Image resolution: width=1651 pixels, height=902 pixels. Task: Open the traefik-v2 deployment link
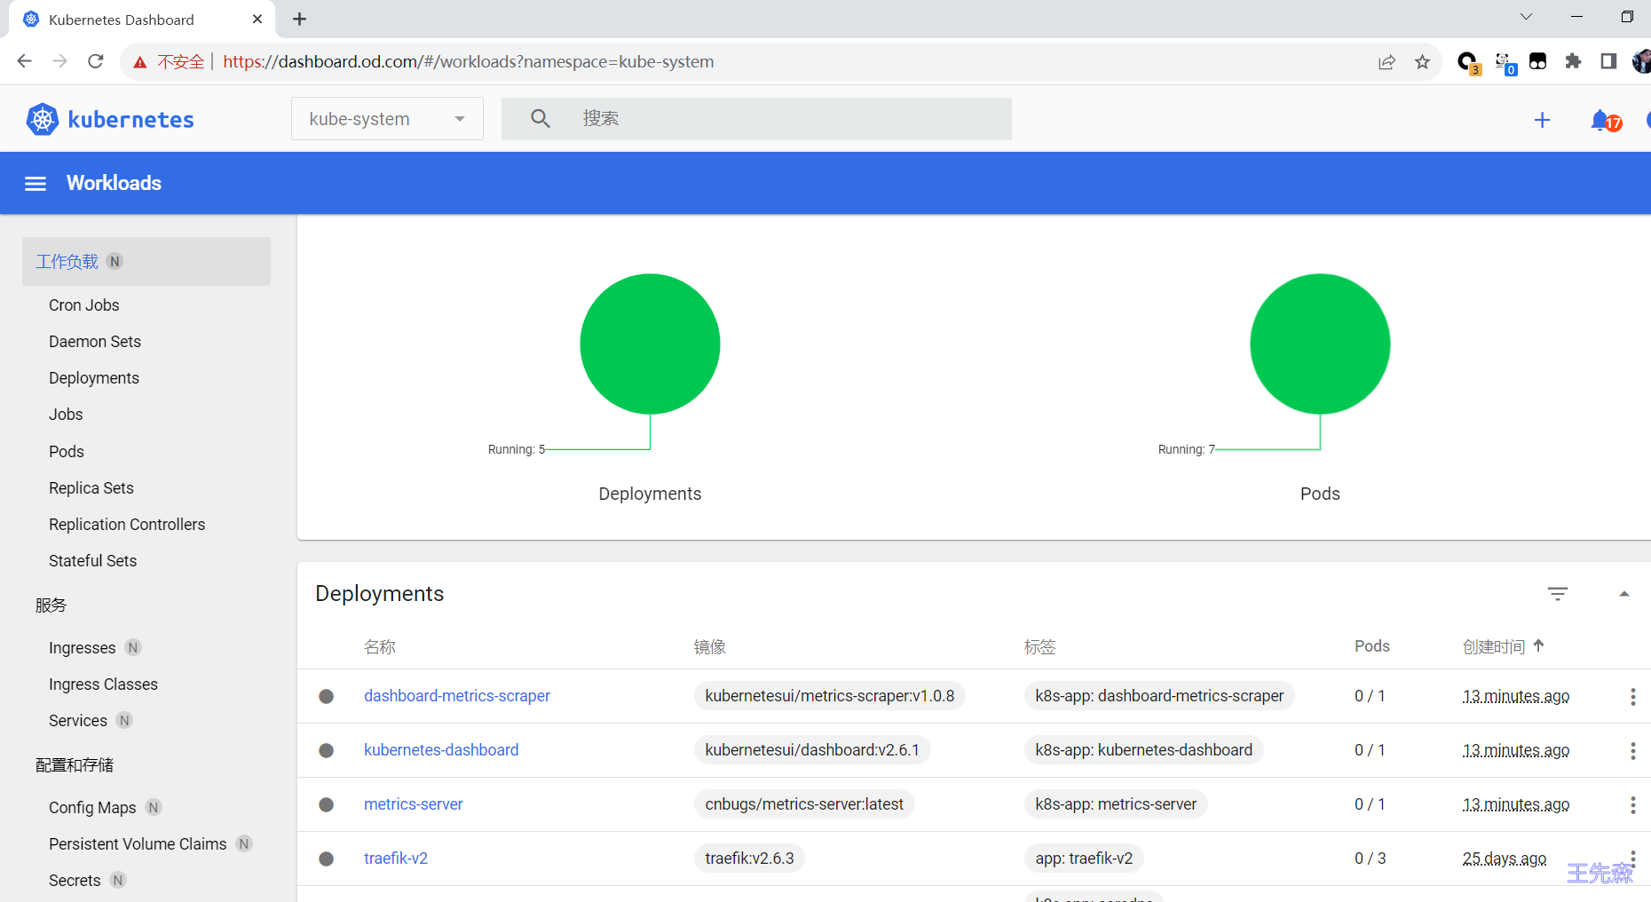coord(396,858)
